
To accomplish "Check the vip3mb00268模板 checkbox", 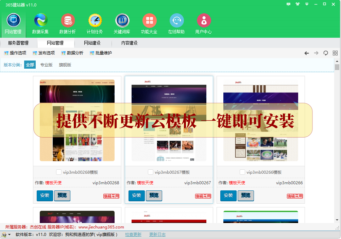I will coord(59,172).
